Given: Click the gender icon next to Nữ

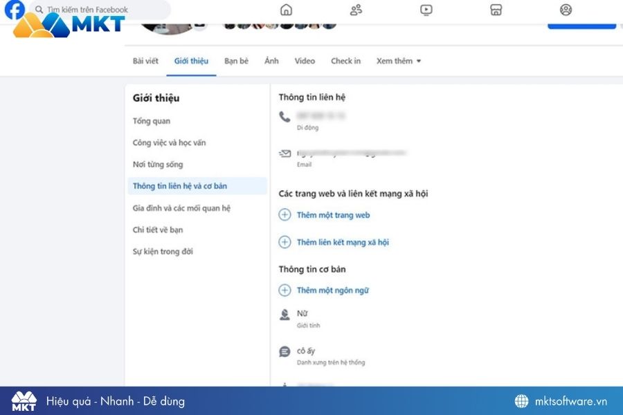Looking at the screenshot, I should [285, 315].
